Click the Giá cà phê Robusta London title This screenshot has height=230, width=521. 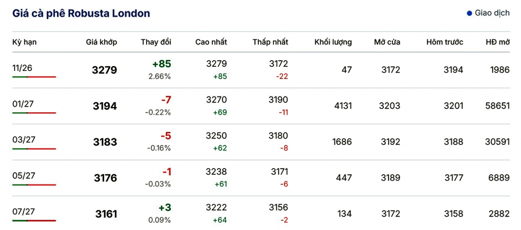(81, 13)
